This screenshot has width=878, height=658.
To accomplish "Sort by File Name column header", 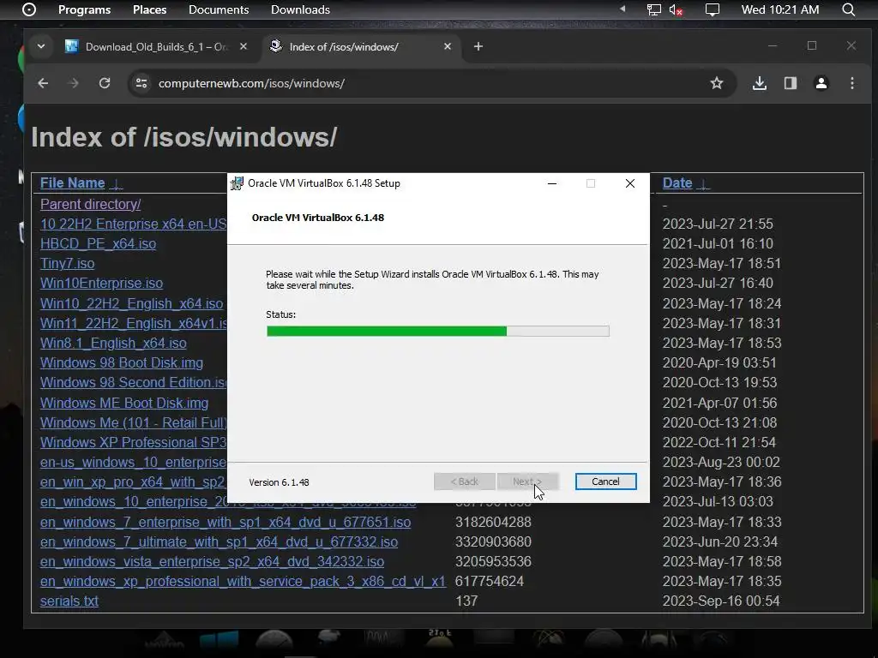I will [72, 183].
